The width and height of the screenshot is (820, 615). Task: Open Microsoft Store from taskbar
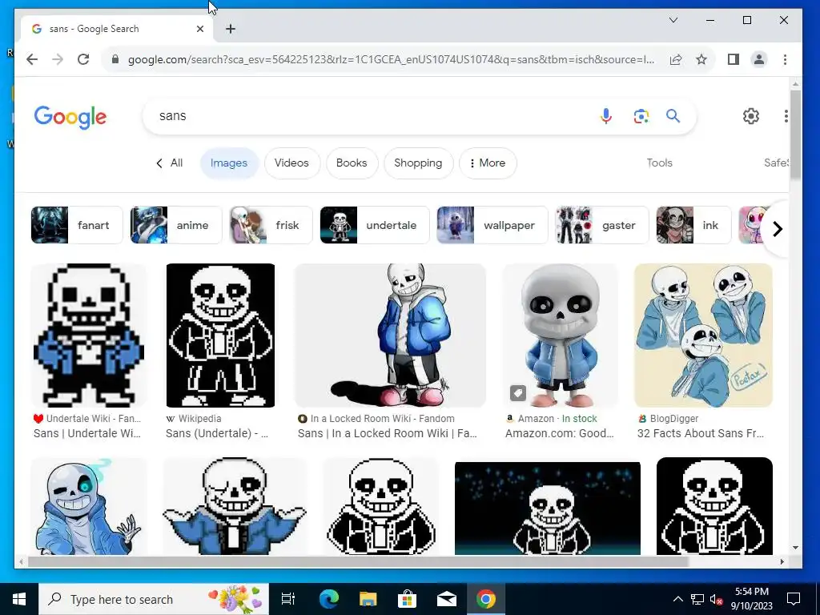pos(408,599)
